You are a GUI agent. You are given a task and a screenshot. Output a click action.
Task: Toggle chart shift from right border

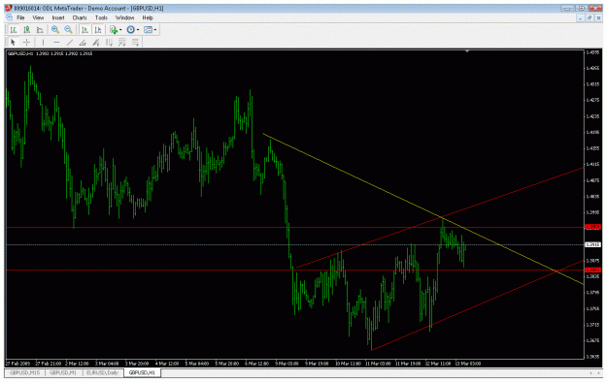(x=97, y=30)
